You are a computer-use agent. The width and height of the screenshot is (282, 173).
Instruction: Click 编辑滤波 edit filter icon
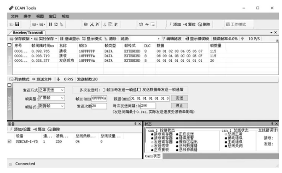point(172,39)
